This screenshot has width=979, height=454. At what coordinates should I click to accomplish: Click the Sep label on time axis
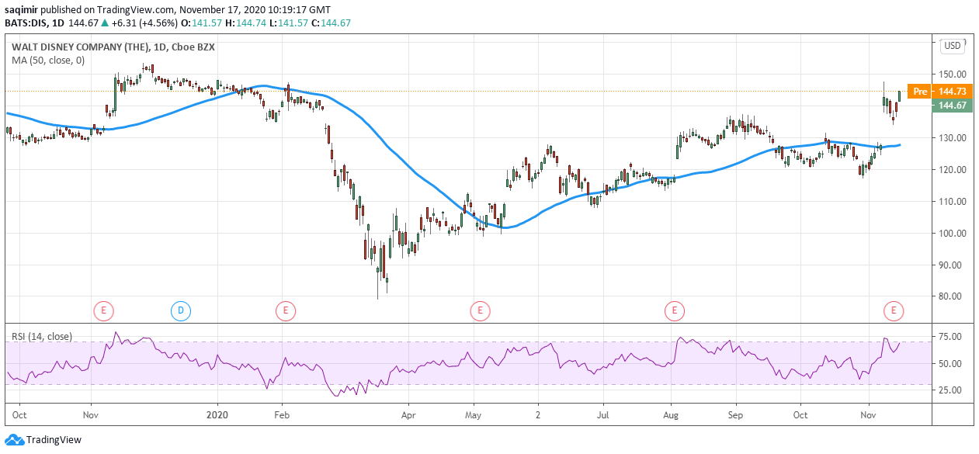click(x=736, y=415)
